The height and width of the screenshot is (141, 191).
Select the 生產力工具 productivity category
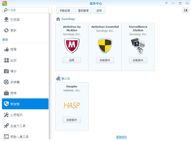(25, 126)
